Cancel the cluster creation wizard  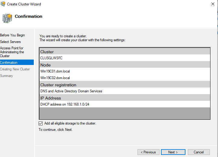tap(199, 152)
